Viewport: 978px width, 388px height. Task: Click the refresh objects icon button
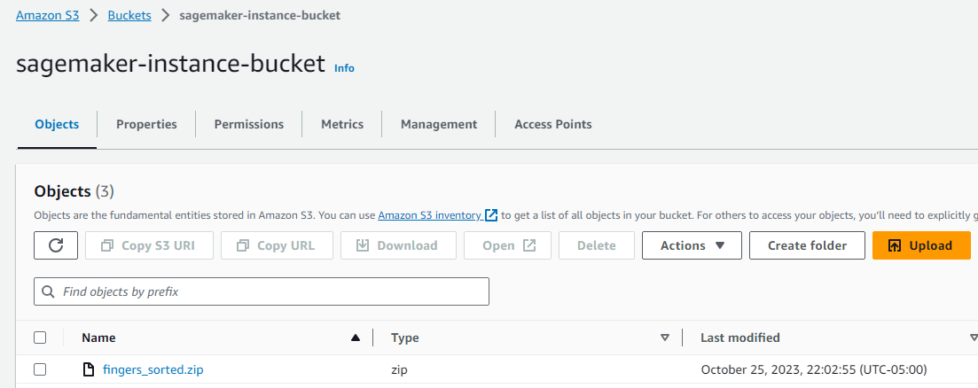click(56, 245)
